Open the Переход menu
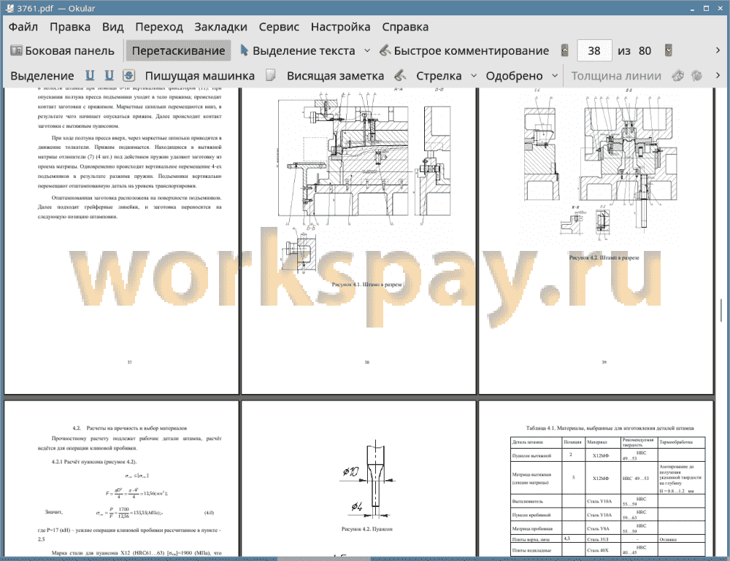 [x=158, y=27]
